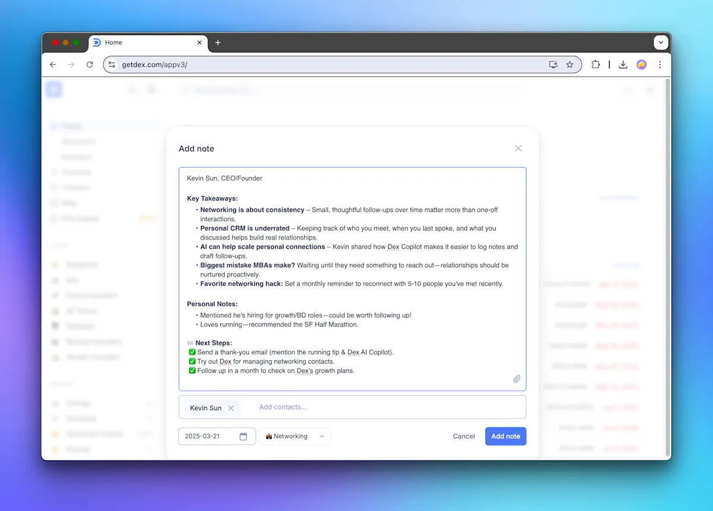The height and width of the screenshot is (511, 713).
Task: Go forward in the browser
Action: (x=71, y=65)
